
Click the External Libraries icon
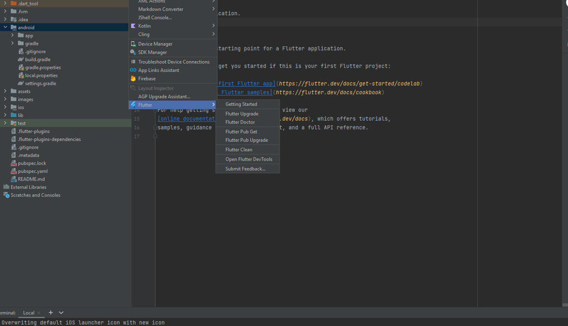pos(6,187)
